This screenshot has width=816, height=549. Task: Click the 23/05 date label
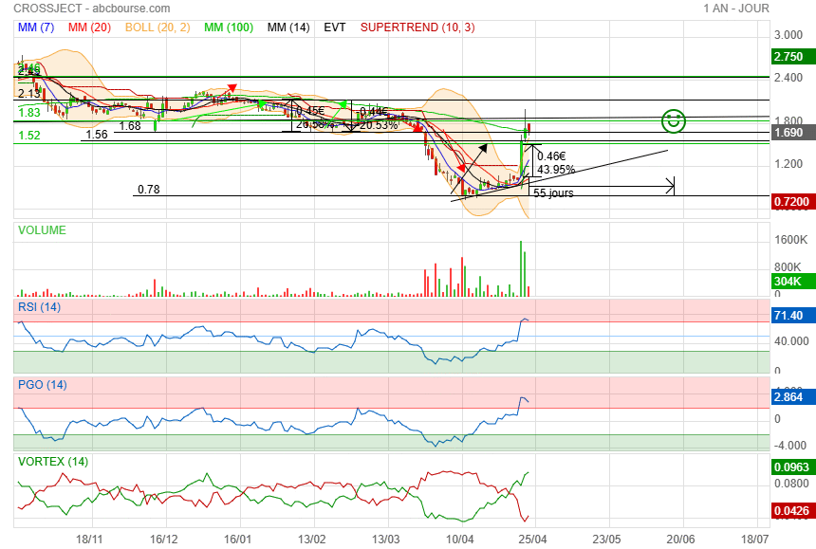(x=607, y=540)
